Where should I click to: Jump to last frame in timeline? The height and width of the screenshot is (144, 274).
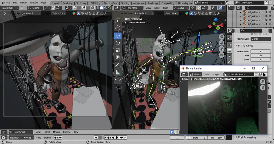click(x=125, y=138)
